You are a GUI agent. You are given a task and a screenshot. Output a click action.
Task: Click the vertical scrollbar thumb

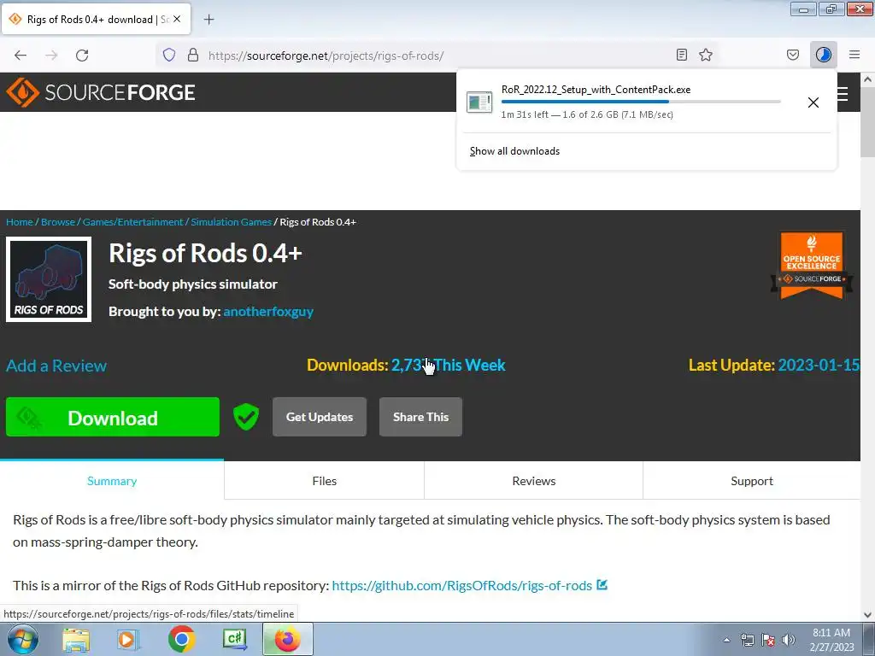(868, 121)
